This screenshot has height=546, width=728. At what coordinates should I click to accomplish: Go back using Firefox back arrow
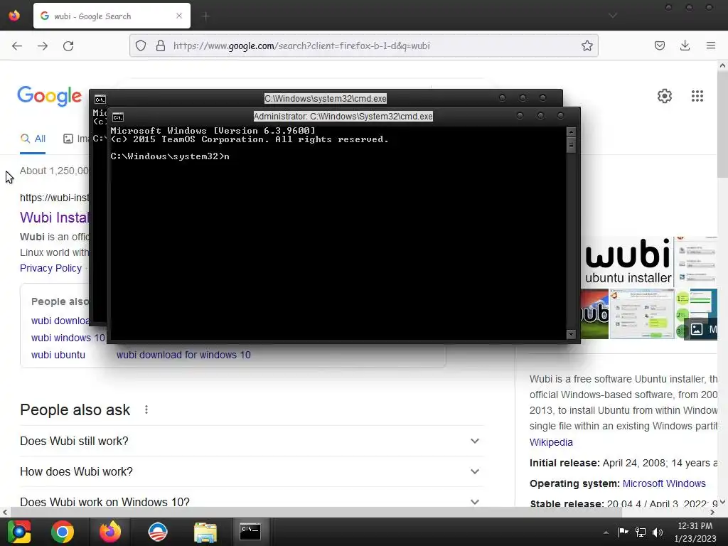tap(17, 45)
